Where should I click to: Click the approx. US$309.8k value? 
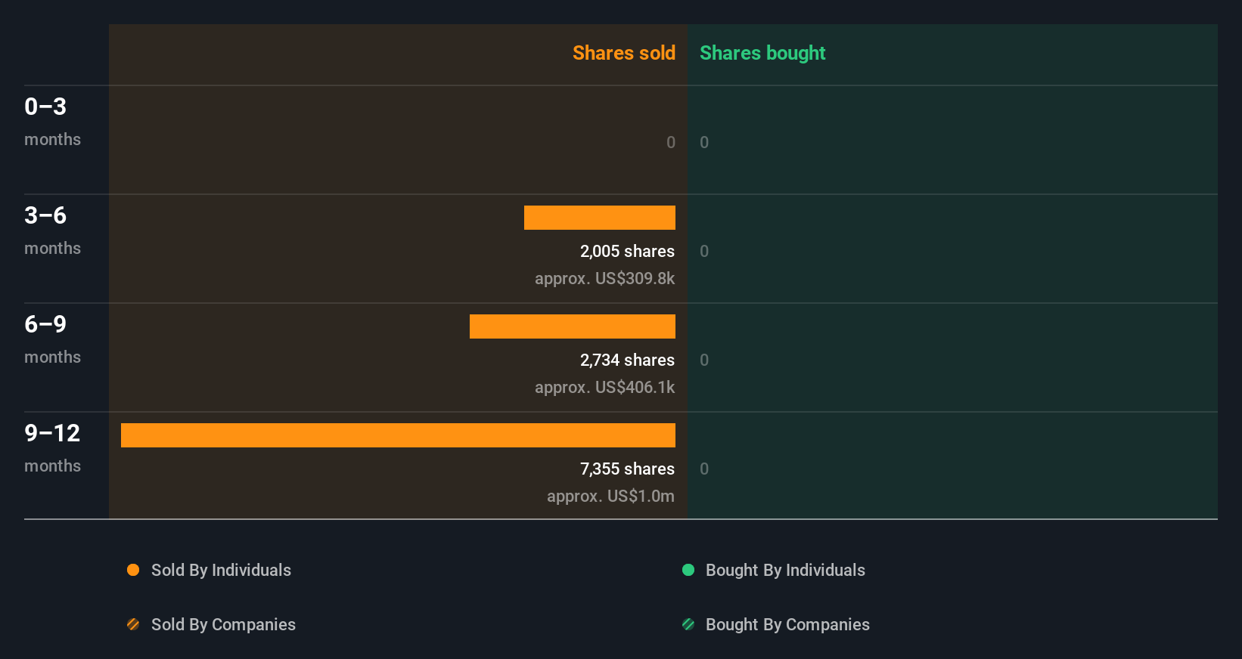coord(604,279)
